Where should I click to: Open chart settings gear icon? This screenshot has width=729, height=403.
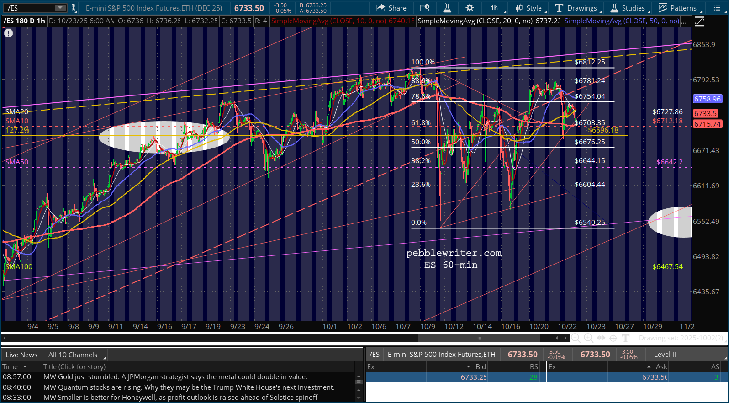coord(470,8)
